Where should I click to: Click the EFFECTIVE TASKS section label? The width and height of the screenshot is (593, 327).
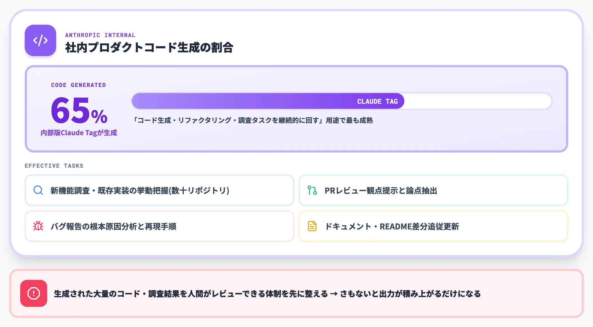pyautogui.click(x=54, y=166)
